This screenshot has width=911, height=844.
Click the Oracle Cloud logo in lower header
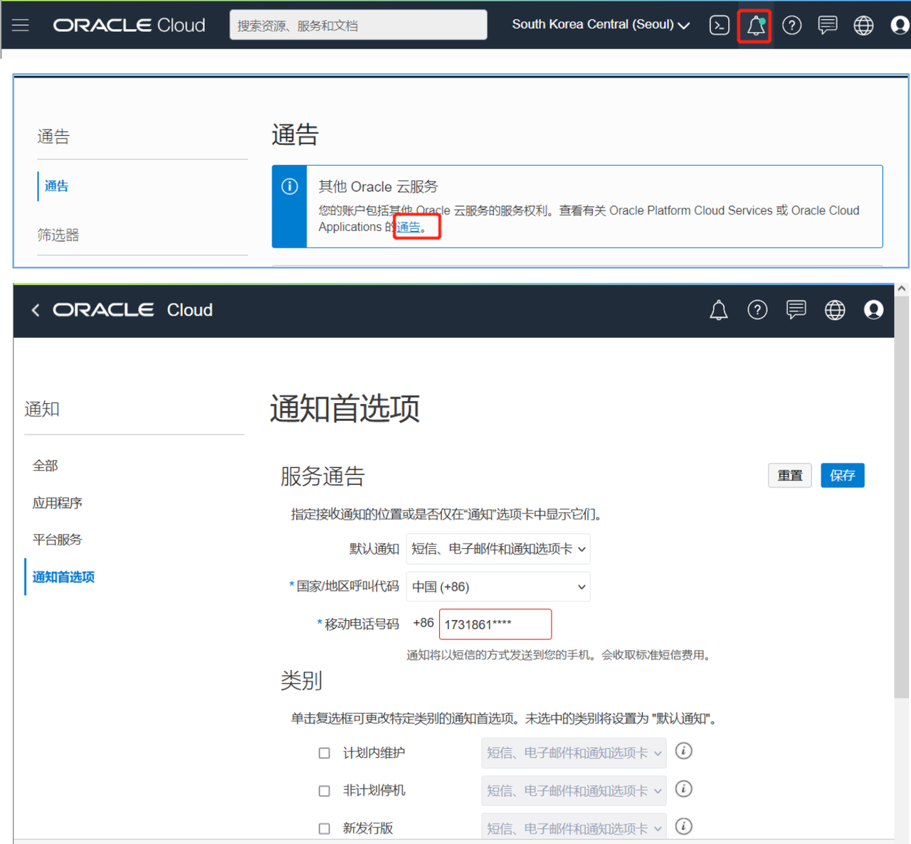[x=132, y=310]
